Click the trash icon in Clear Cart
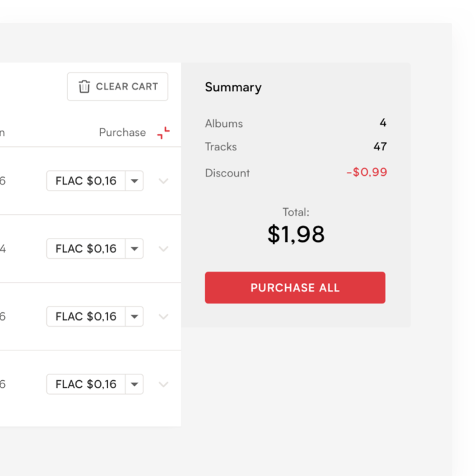This screenshot has width=475, height=476. (84, 87)
